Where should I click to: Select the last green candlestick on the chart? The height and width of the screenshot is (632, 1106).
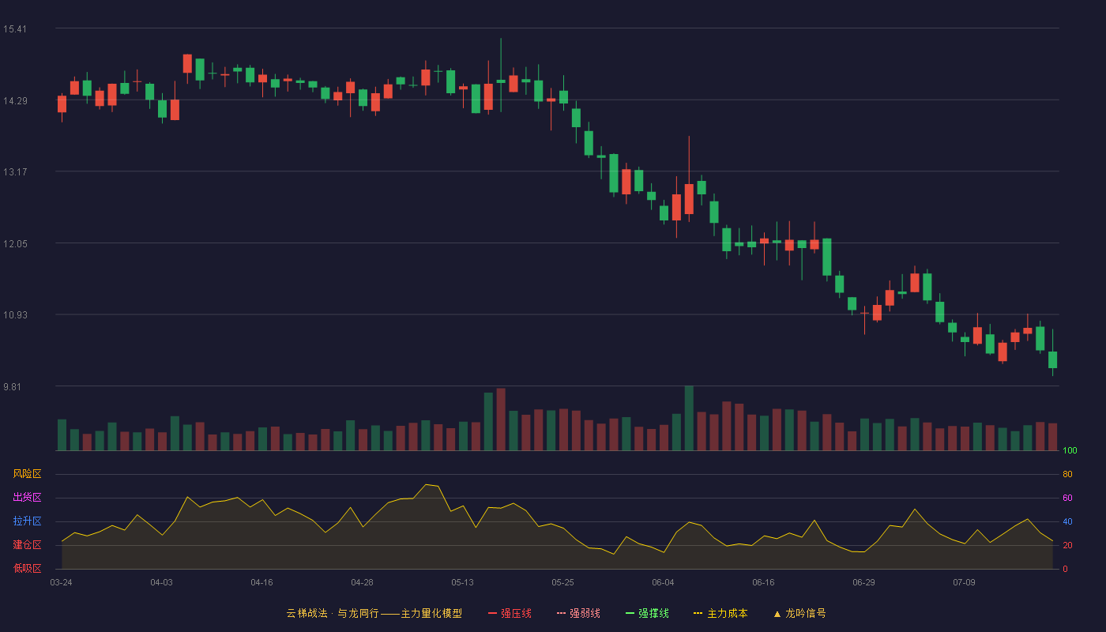(1053, 359)
